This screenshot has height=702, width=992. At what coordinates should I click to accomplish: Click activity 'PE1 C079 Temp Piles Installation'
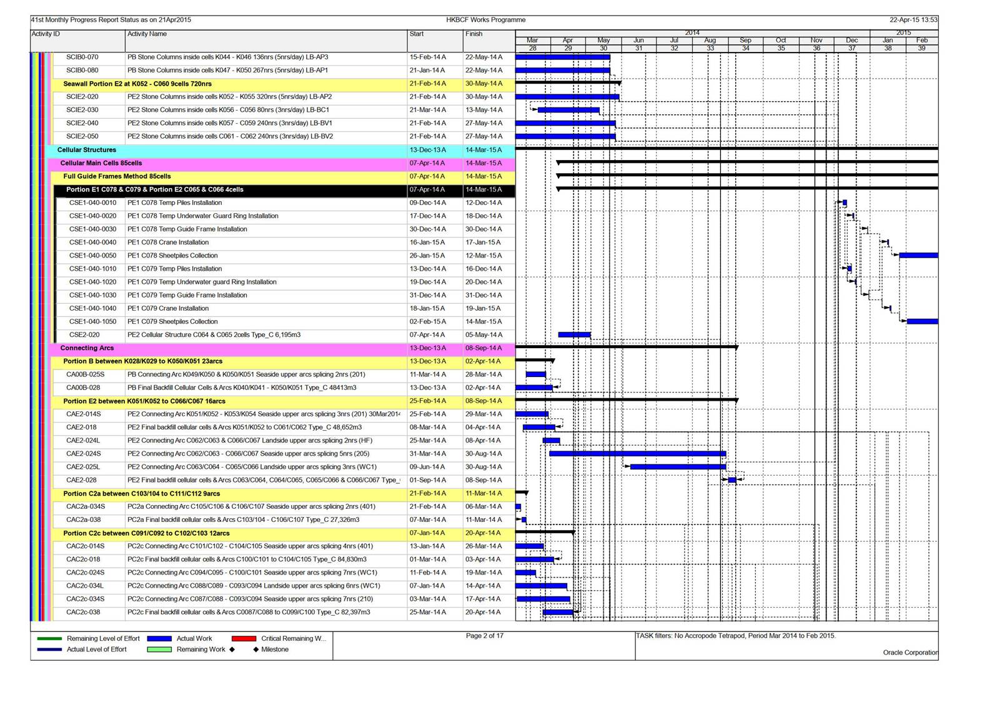[174, 269]
